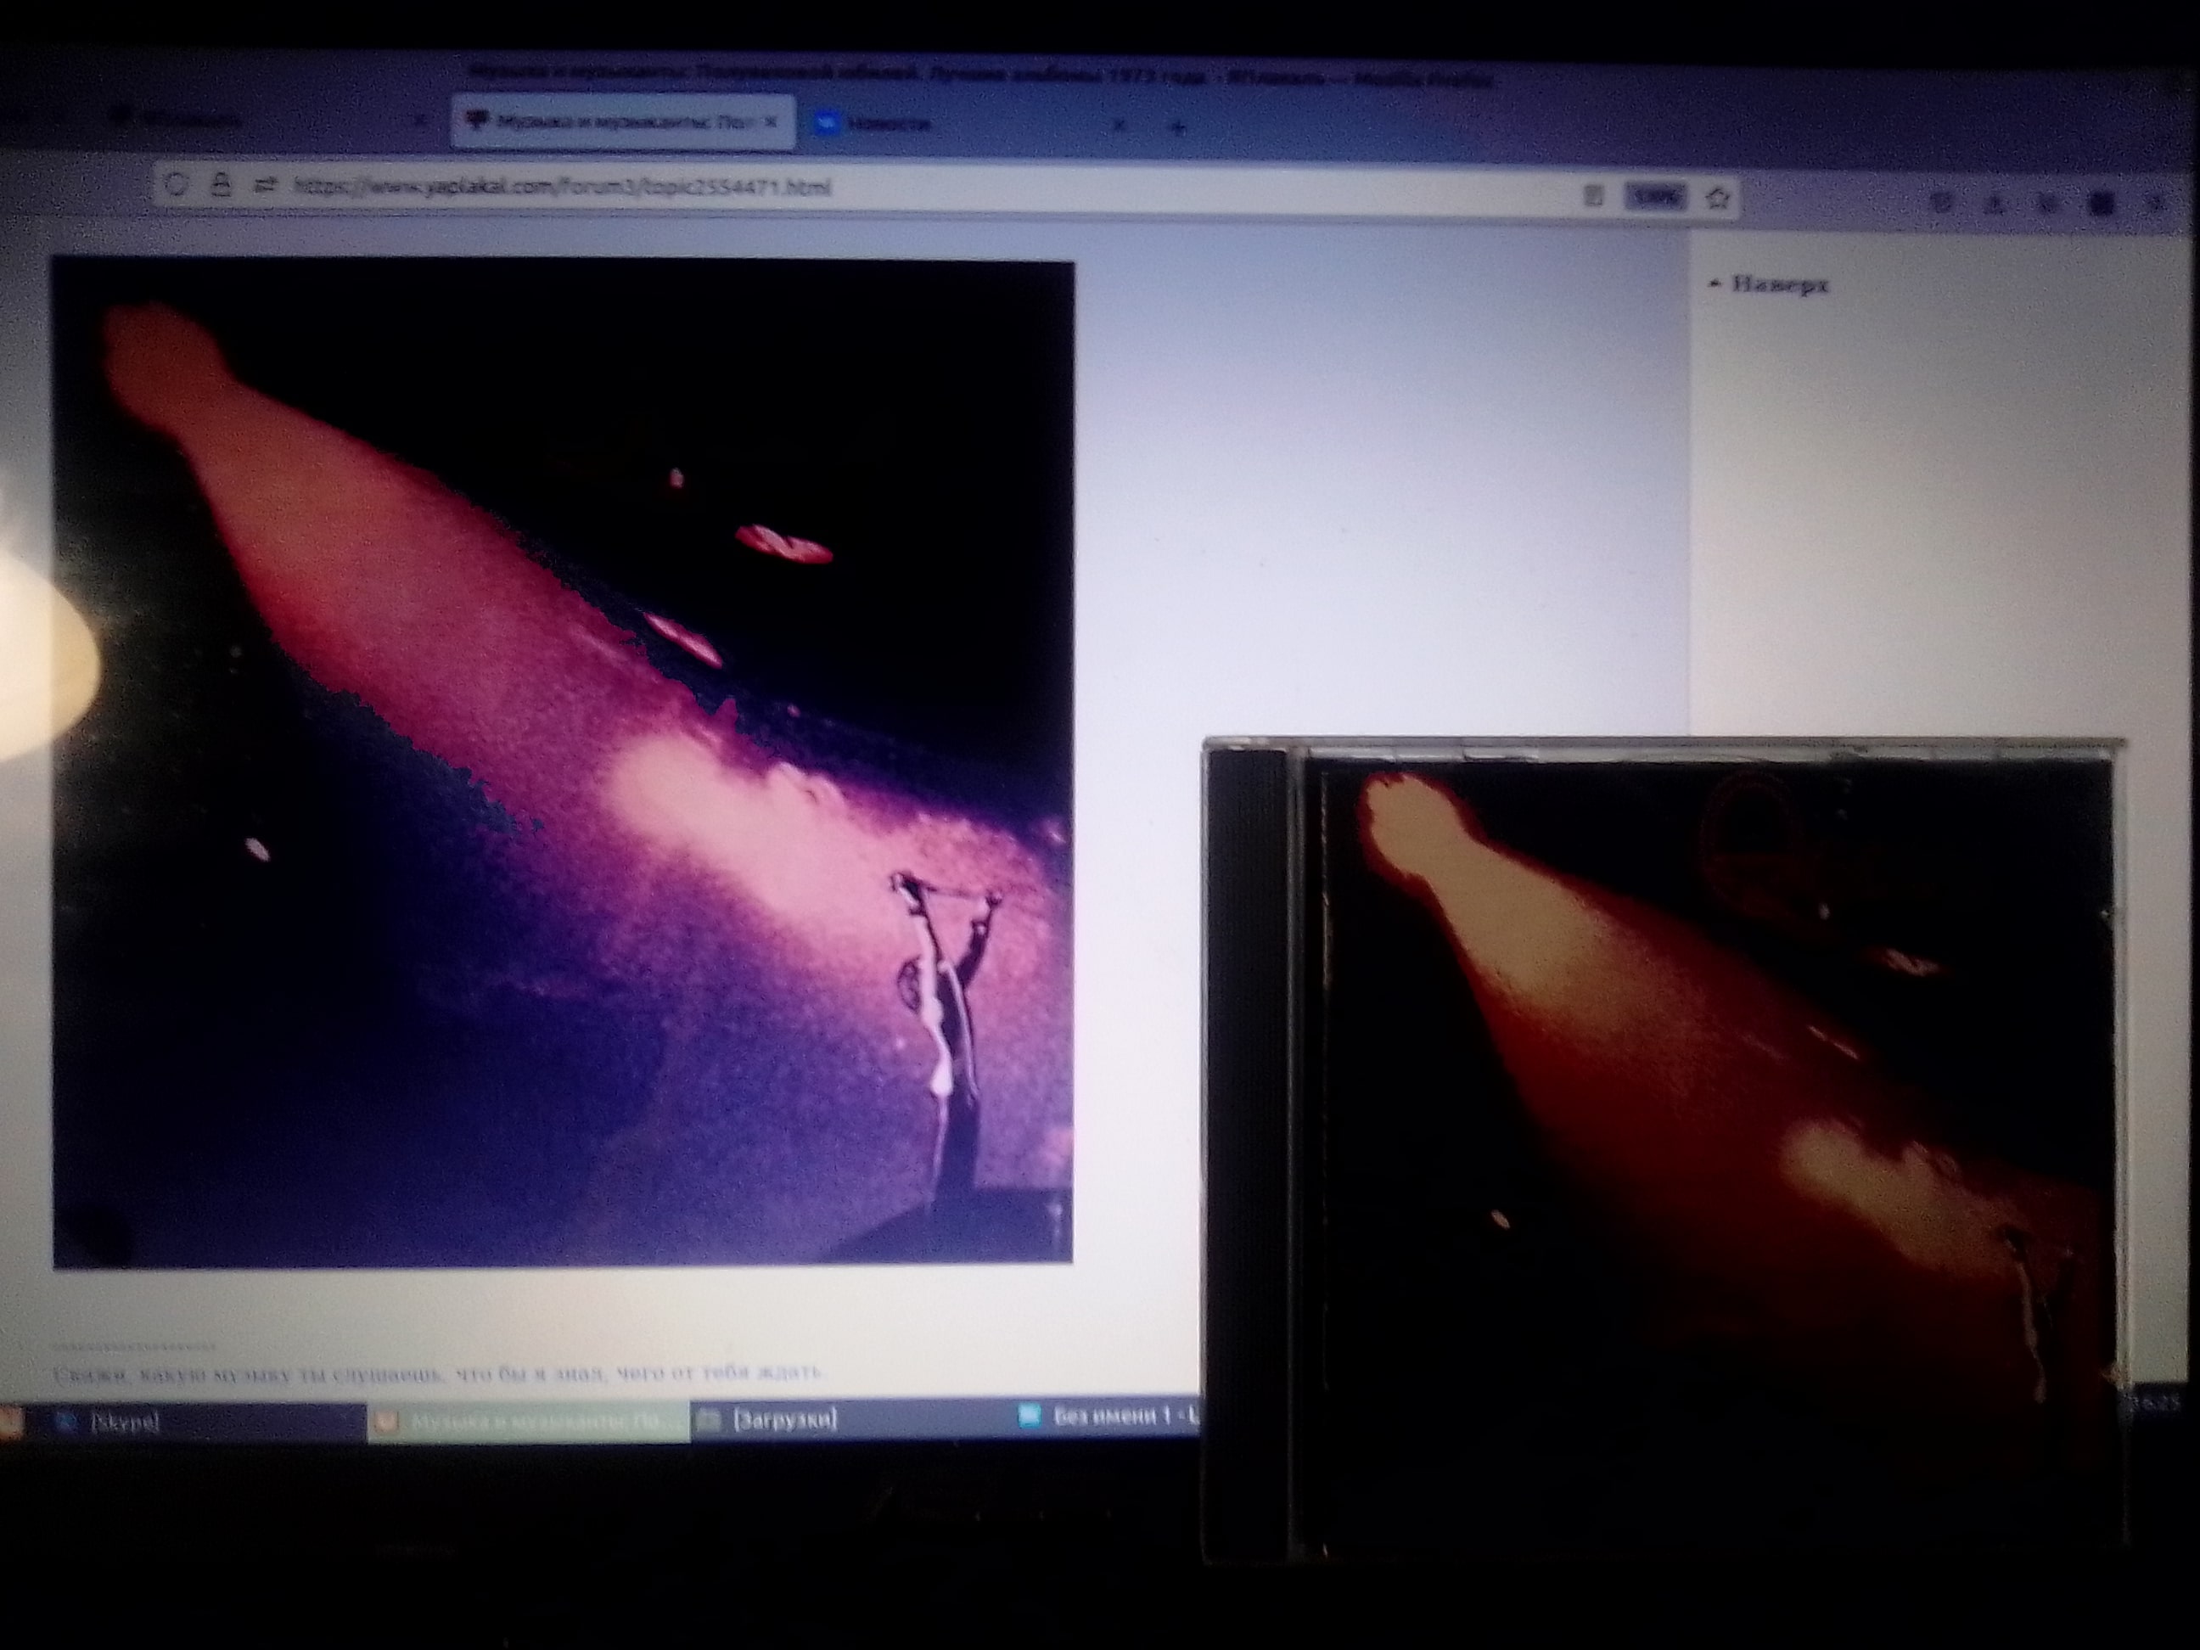Close the active forum topic tab
The image size is (2200, 1650).
point(771,122)
